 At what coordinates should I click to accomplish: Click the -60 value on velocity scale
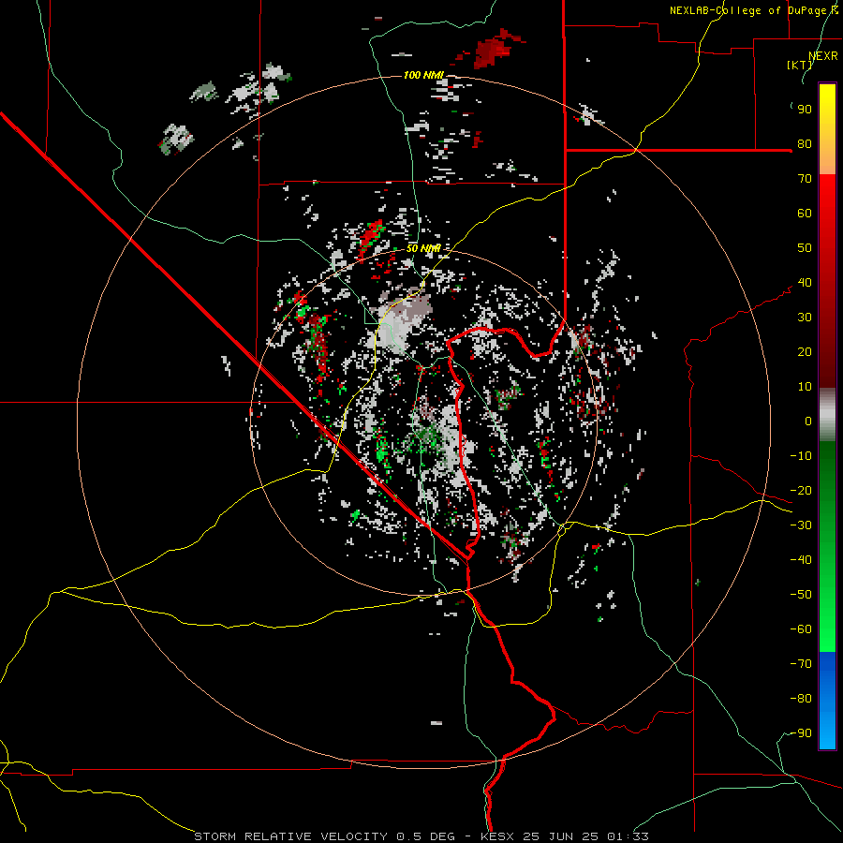click(801, 629)
